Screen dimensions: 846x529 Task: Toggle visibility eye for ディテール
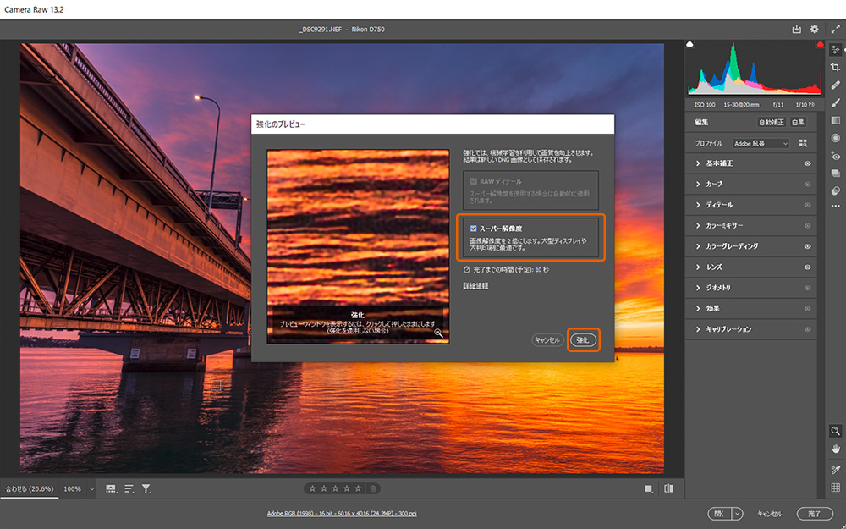[807, 205]
